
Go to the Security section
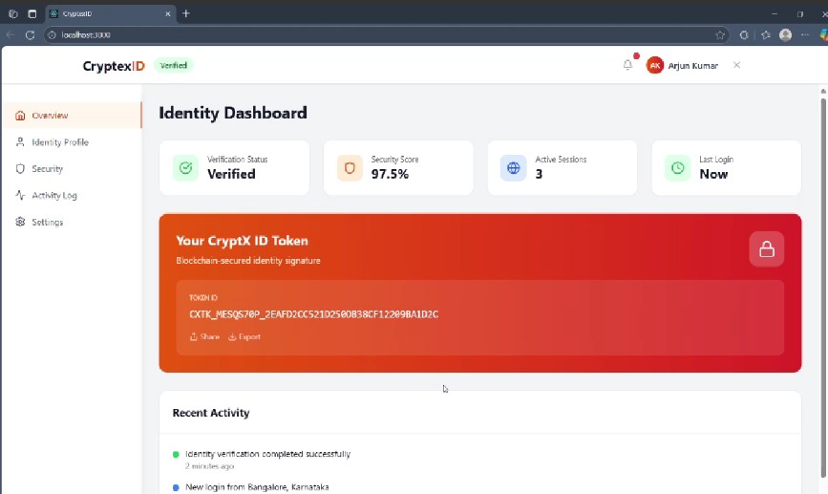point(72,168)
